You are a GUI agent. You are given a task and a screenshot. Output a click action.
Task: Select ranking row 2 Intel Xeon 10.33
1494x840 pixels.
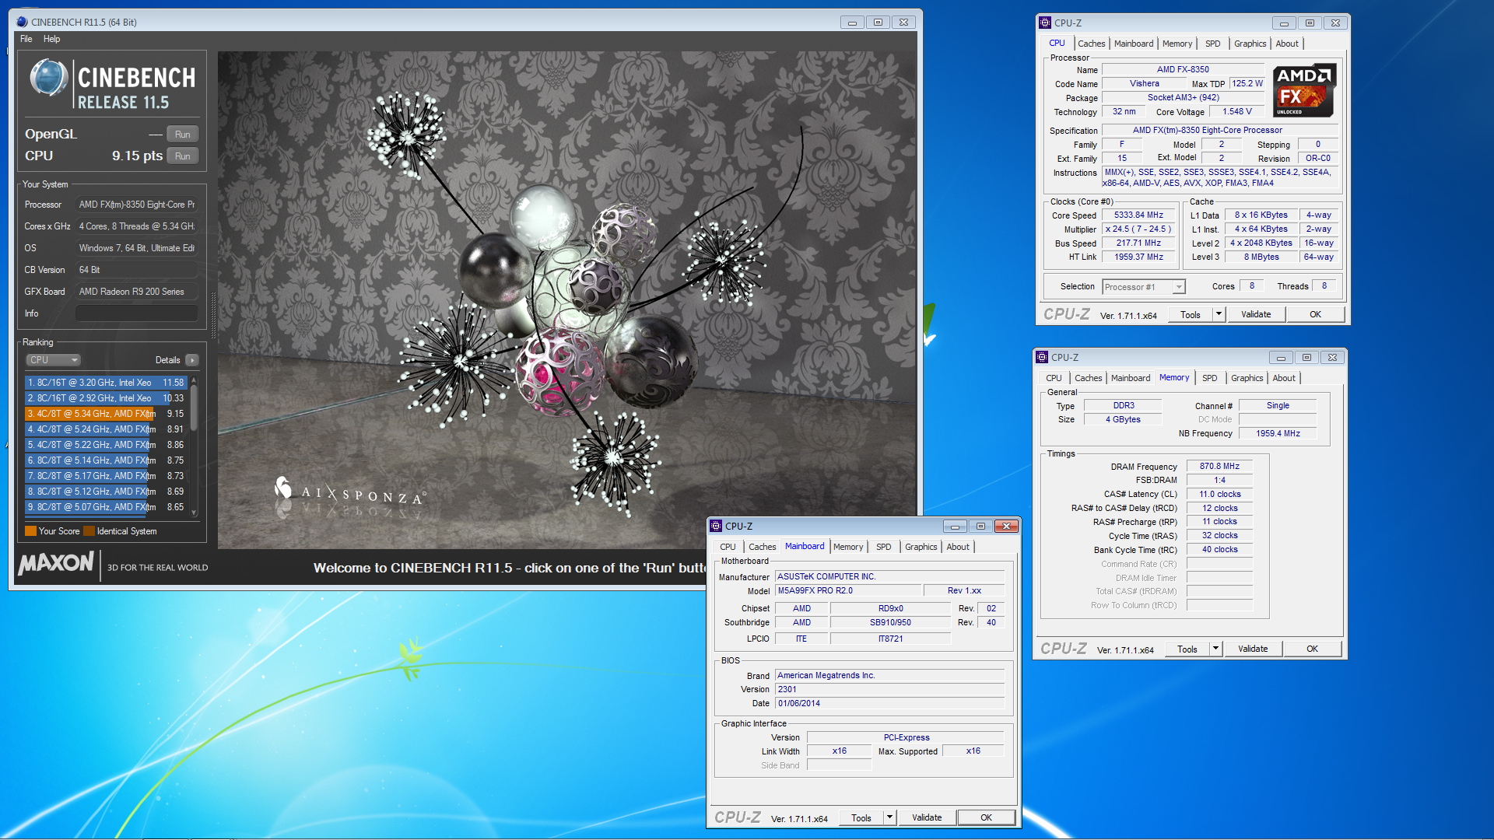click(x=106, y=398)
